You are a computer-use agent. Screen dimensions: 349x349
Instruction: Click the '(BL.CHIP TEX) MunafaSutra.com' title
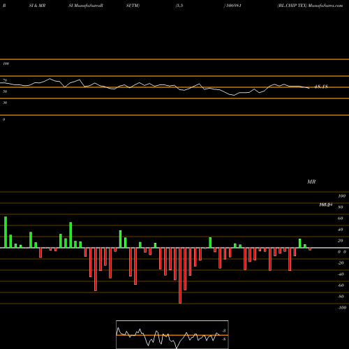pos(310,6)
